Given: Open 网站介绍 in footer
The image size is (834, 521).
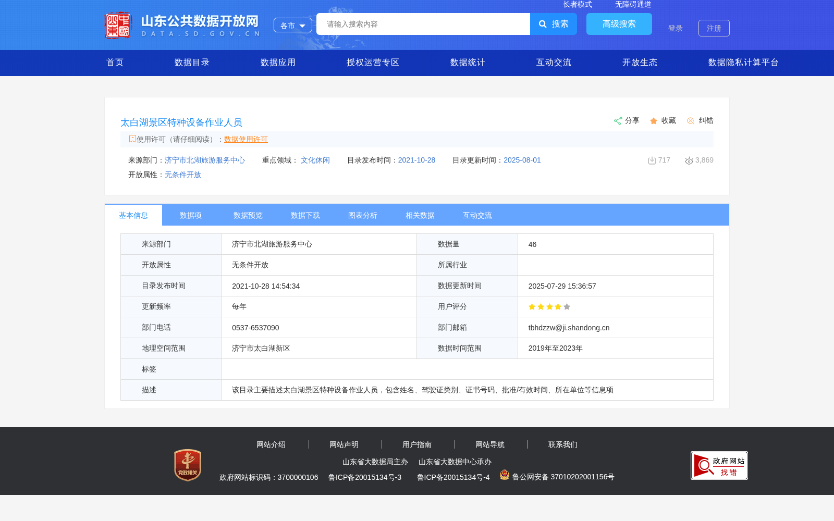Looking at the screenshot, I should point(271,444).
